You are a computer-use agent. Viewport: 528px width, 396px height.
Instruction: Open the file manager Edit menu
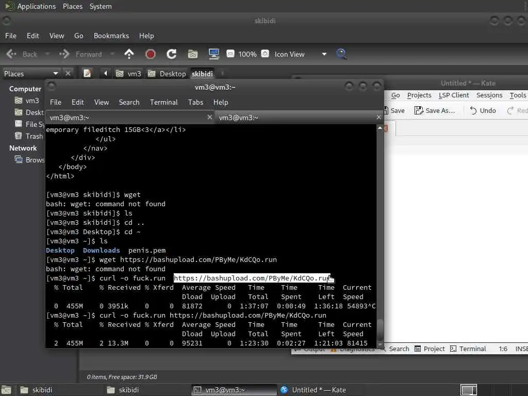(32, 36)
